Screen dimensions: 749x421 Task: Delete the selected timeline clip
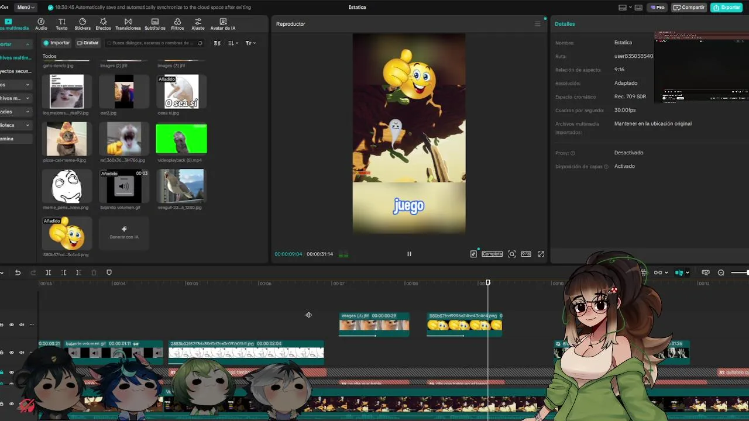94,272
